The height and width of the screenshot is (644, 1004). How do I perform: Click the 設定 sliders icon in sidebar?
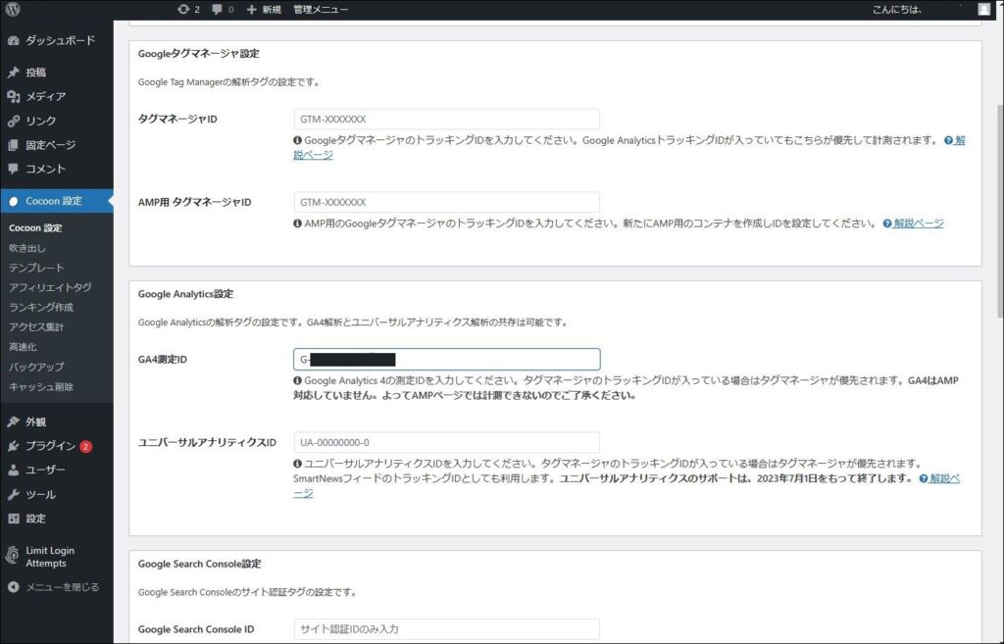point(14,519)
